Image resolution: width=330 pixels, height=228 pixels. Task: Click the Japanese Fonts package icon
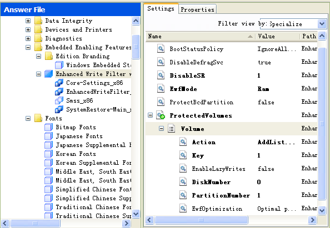coord(49,136)
